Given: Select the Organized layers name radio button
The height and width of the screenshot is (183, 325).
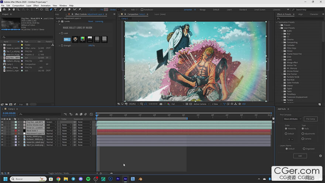Looking at the screenshot, I should coord(304,149).
